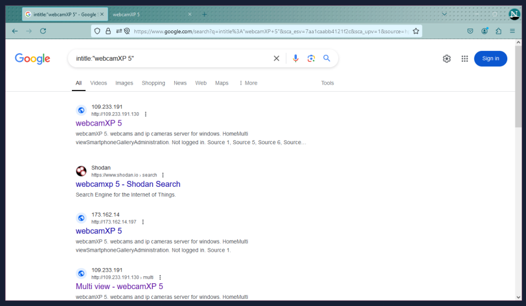The image size is (526, 306).
Task: Click the blue magnifier search icon
Action: pos(327,58)
